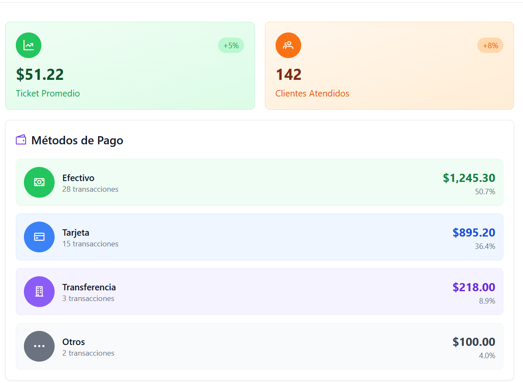Image resolution: width=523 pixels, height=383 pixels.
Task: Click the $1,245.30 Efectivo amount
Action: tap(469, 178)
